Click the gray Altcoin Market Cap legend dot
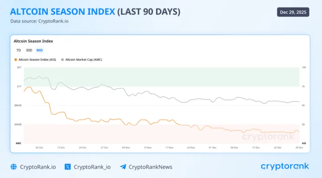The width and height of the screenshot is (322, 178). 63,59
